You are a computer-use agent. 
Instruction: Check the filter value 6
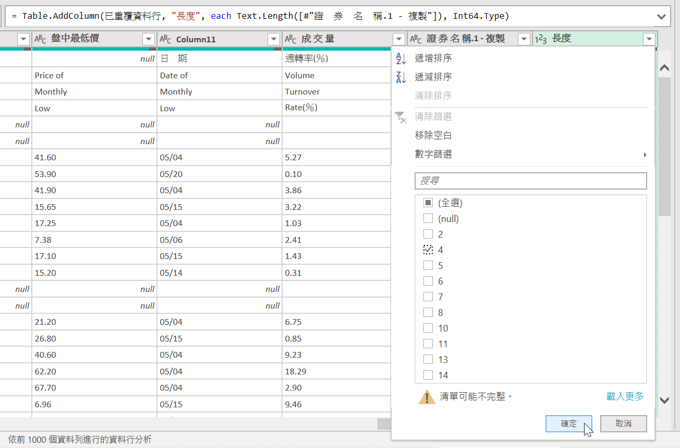tap(428, 281)
